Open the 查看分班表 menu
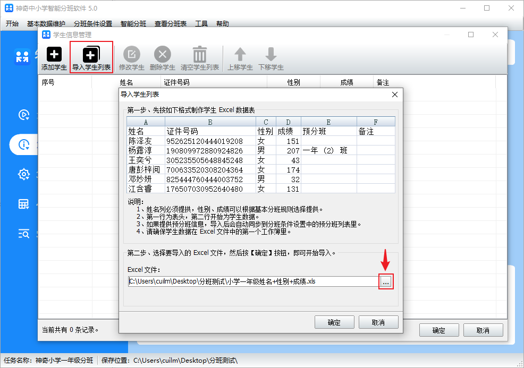The height and width of the screenshot is (368, 524). 171,24
